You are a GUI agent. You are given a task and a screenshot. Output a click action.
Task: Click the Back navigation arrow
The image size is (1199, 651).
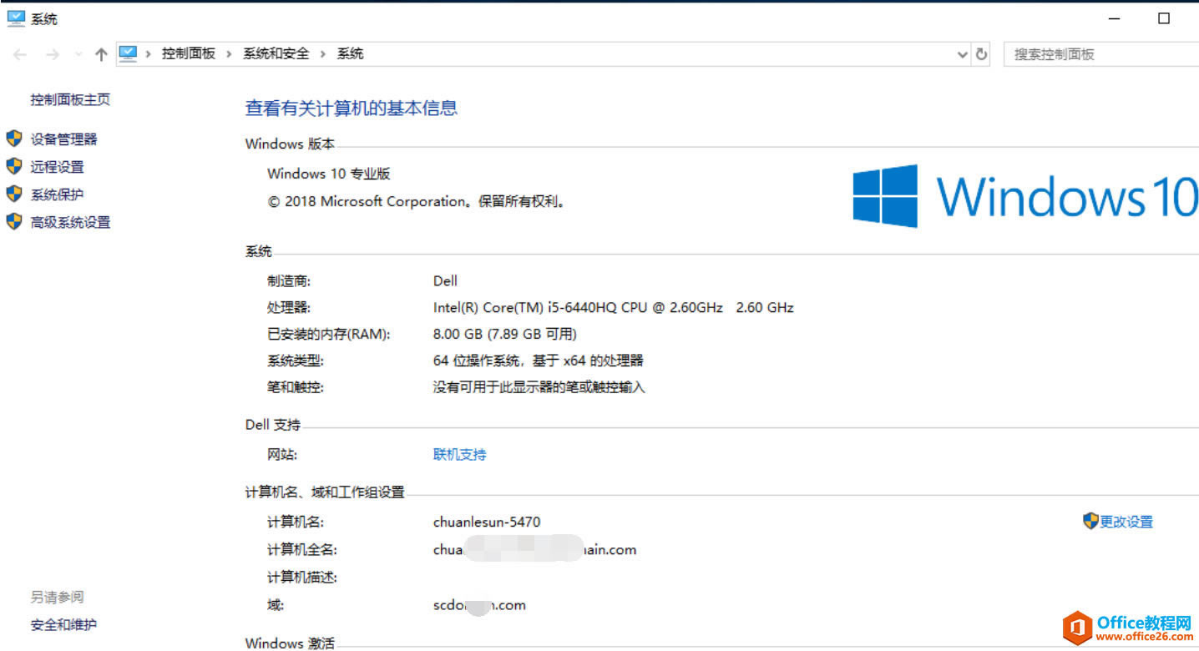tap(20, 54)
